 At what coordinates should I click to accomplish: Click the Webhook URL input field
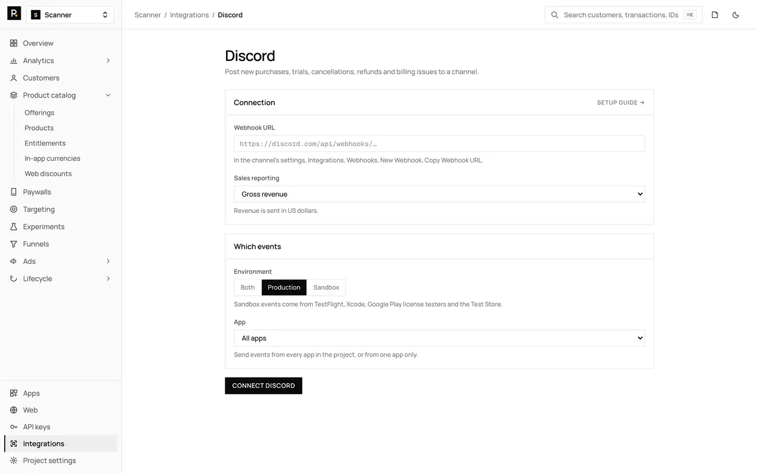pos(439,144)
